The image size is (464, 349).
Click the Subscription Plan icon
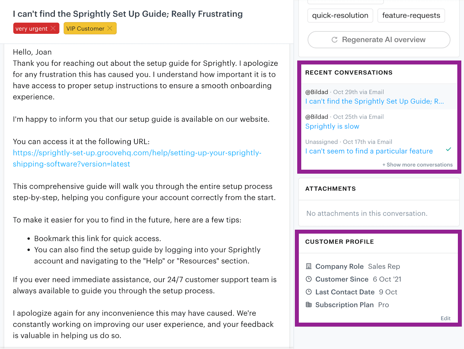click(x=309, y=305)
